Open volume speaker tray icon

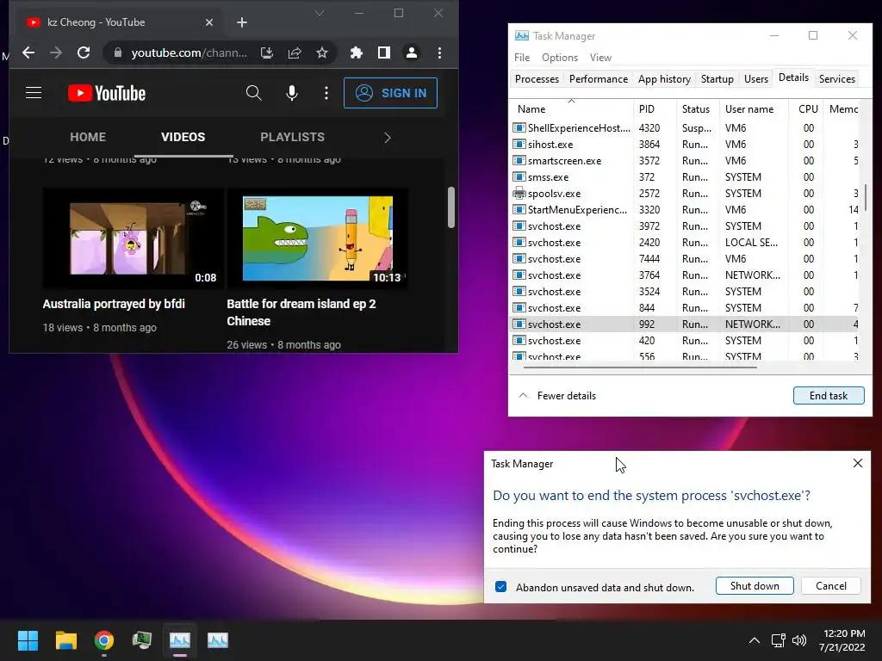pyautogui.click(x=798, y=640)
